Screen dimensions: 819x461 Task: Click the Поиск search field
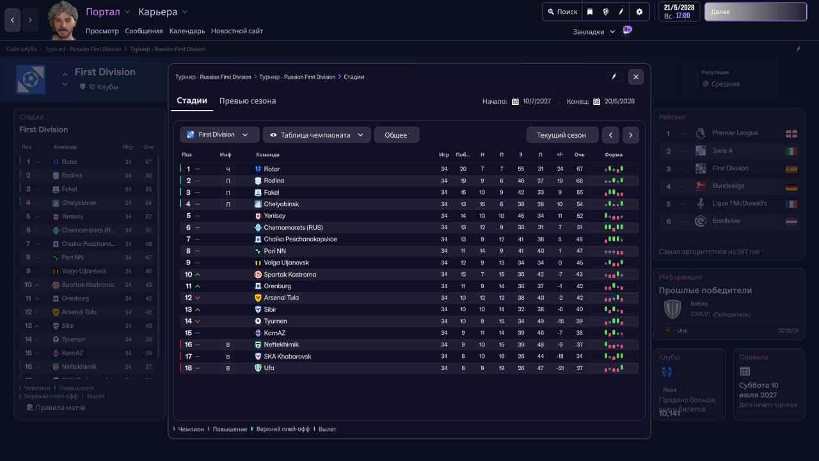pyautogui.click(x=562, y=12)
